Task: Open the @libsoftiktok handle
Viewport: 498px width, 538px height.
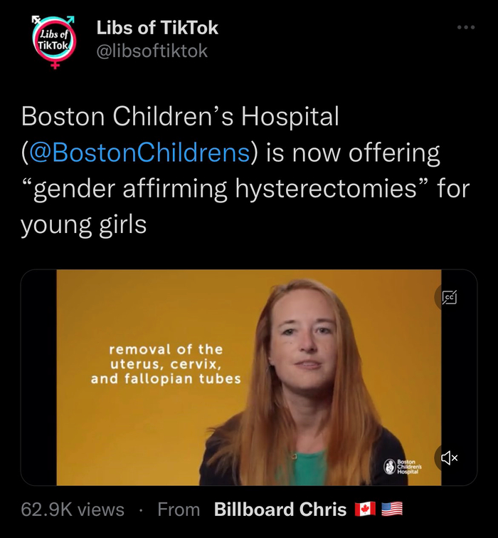Action: [x=152, y=51]
